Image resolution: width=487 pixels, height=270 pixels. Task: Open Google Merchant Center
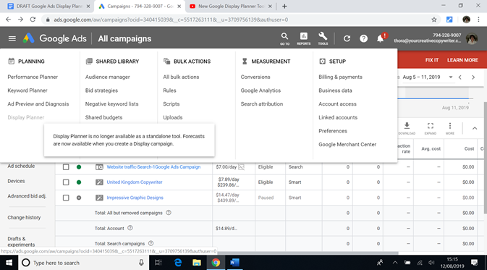coord(347,145)
